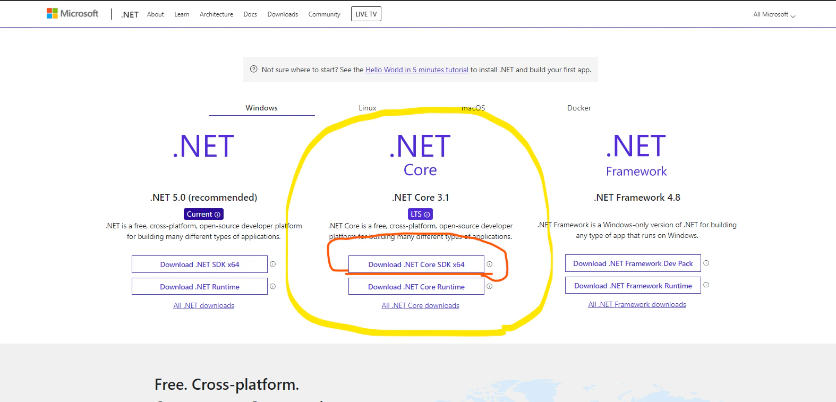Go to the Architecture menu item
This screenshot has height=402, width=836.
tap(216, 14)
